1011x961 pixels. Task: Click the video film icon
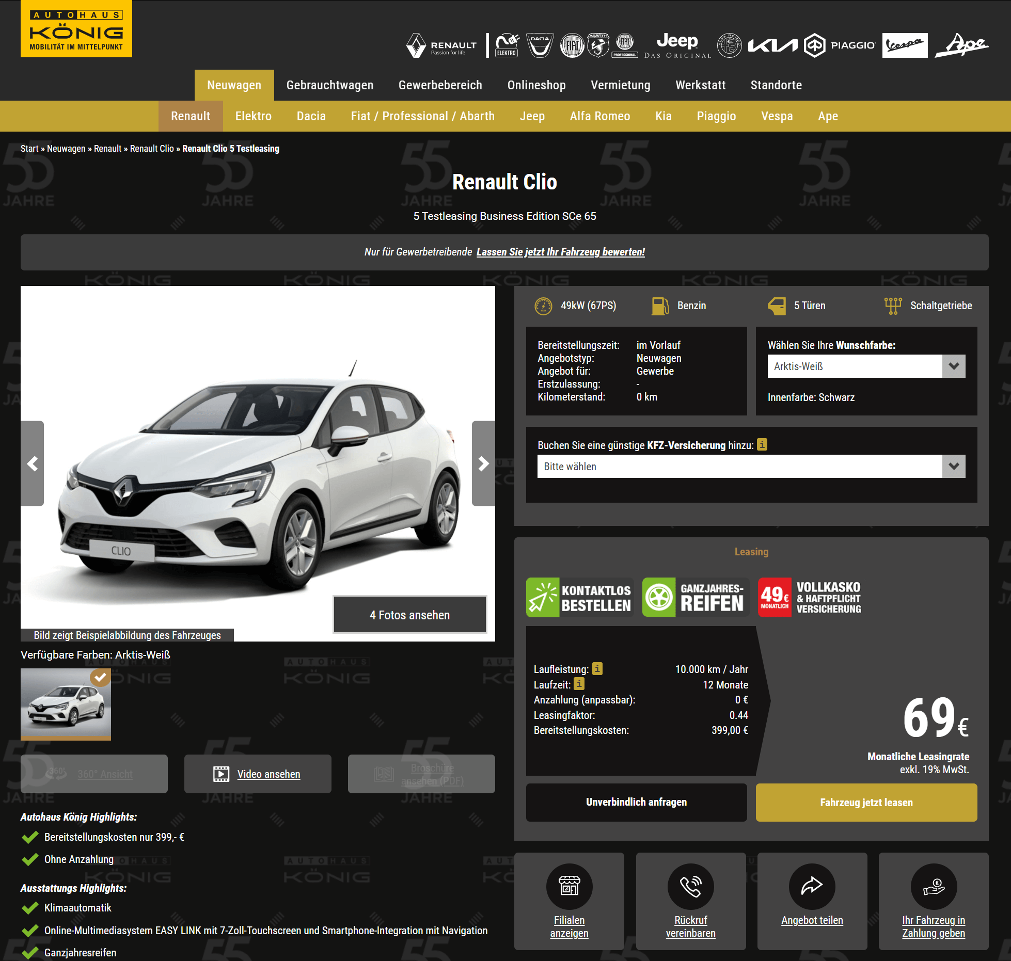coord(221,774)
